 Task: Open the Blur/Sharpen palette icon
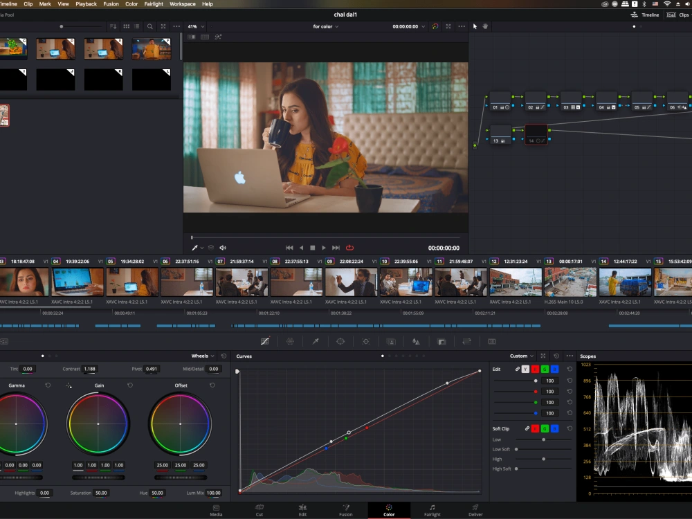[x=416, y=341]
